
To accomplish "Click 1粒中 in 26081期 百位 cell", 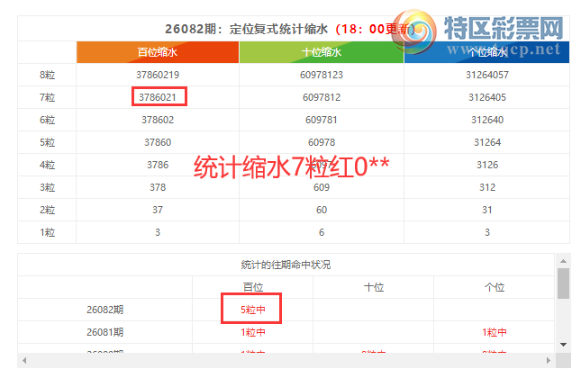I will pyautogui.click(x=253, y=332).
